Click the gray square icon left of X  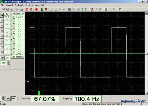coord(106,9)
